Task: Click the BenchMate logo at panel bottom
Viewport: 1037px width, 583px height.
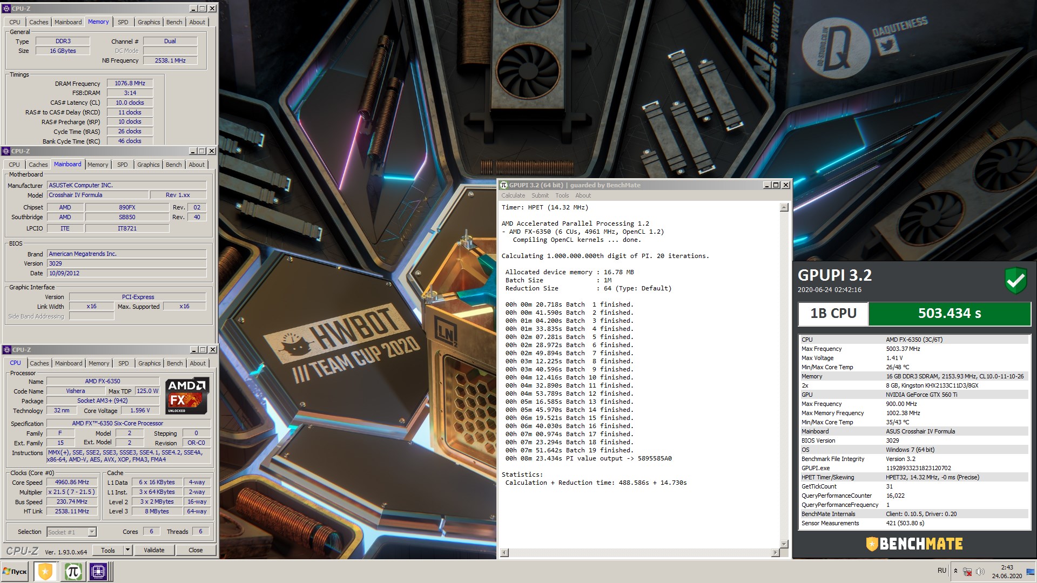Action: point(914,544)
